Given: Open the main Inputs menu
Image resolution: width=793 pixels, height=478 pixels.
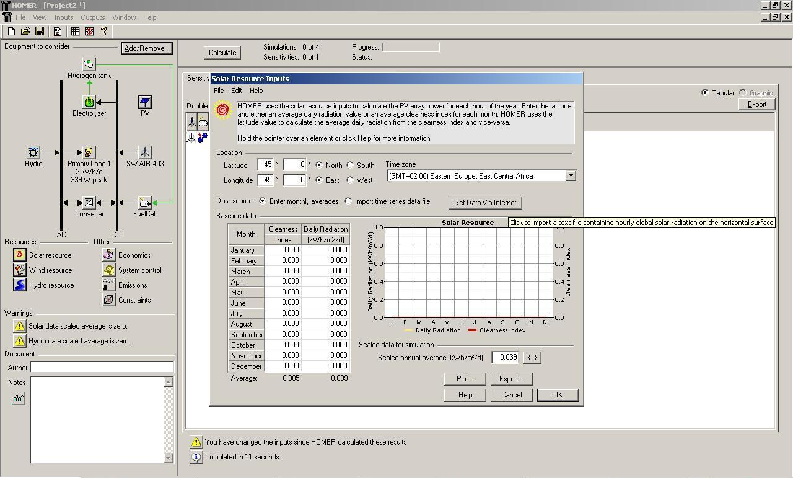Looking at the screenshot, I should pos(63,17).
